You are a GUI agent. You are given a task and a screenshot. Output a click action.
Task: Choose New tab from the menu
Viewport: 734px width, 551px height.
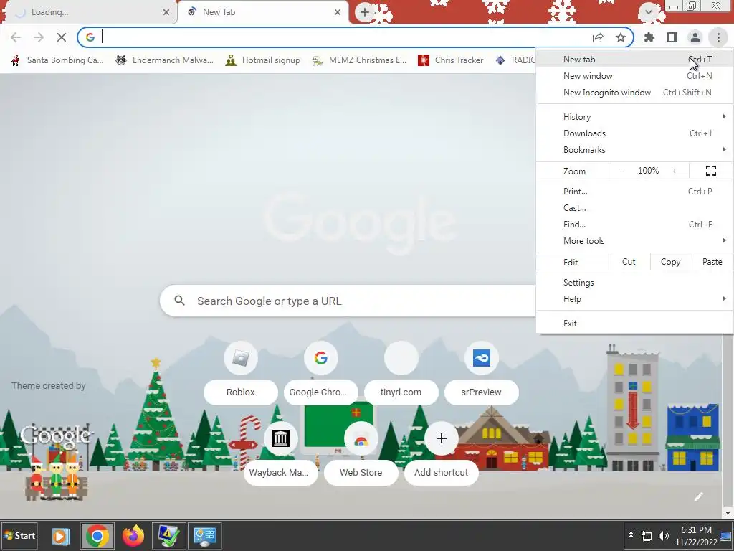(635, 60)
